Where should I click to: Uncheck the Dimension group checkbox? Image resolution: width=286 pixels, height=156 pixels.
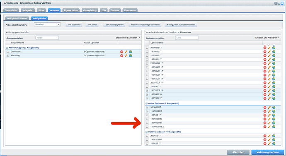(x=7, y=52)
